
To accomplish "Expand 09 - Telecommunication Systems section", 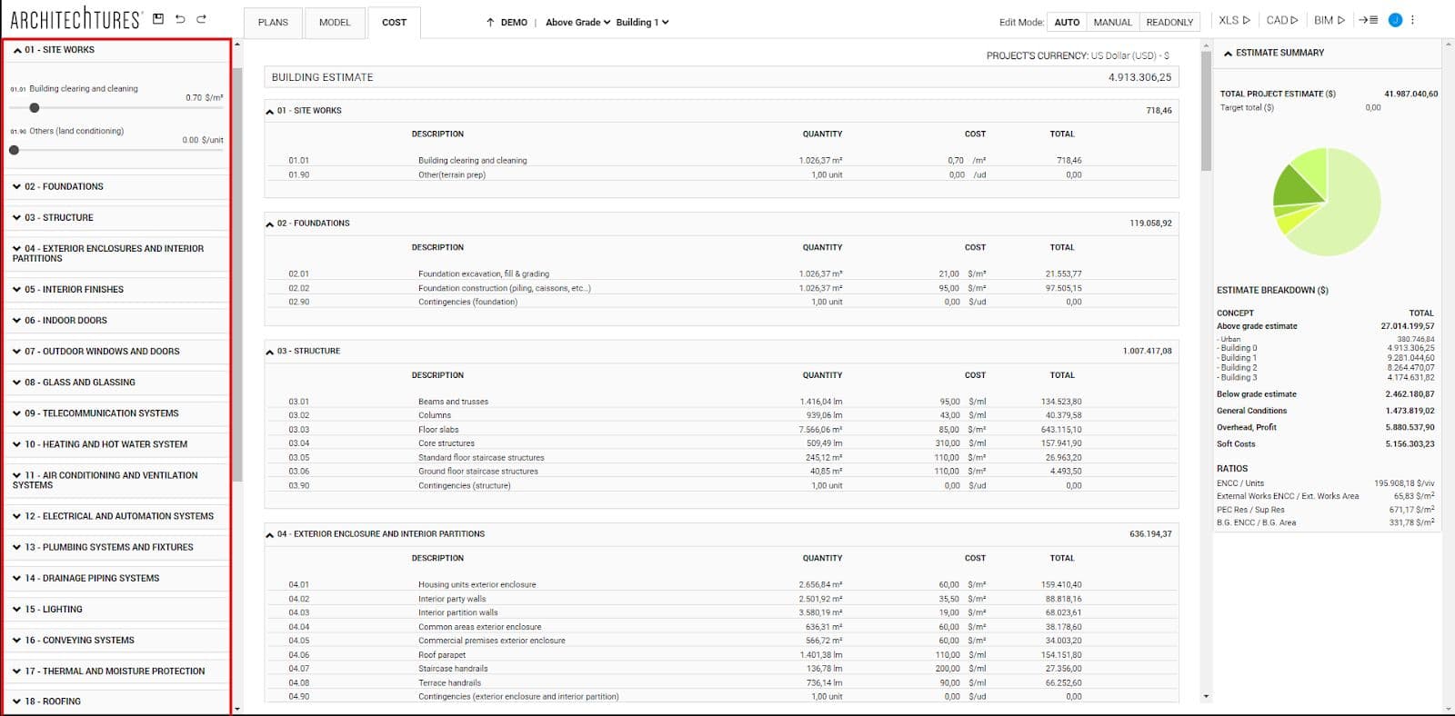I will tap(116, 413).
